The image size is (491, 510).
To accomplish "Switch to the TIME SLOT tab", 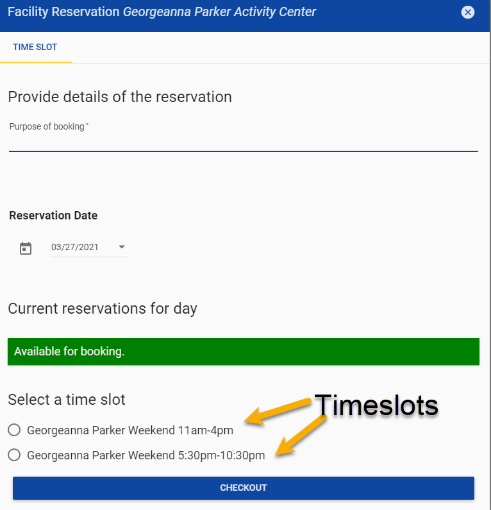I will pyautogui.click(x=35, y=47).
